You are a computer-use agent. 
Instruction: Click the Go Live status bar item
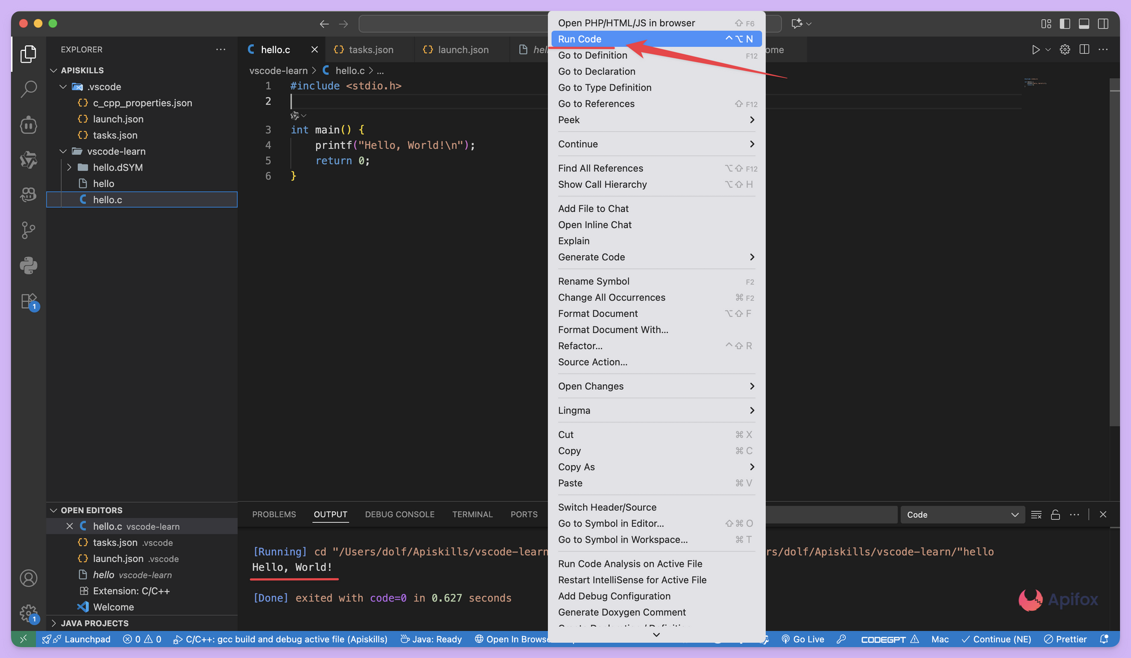(x=802, y=639)
